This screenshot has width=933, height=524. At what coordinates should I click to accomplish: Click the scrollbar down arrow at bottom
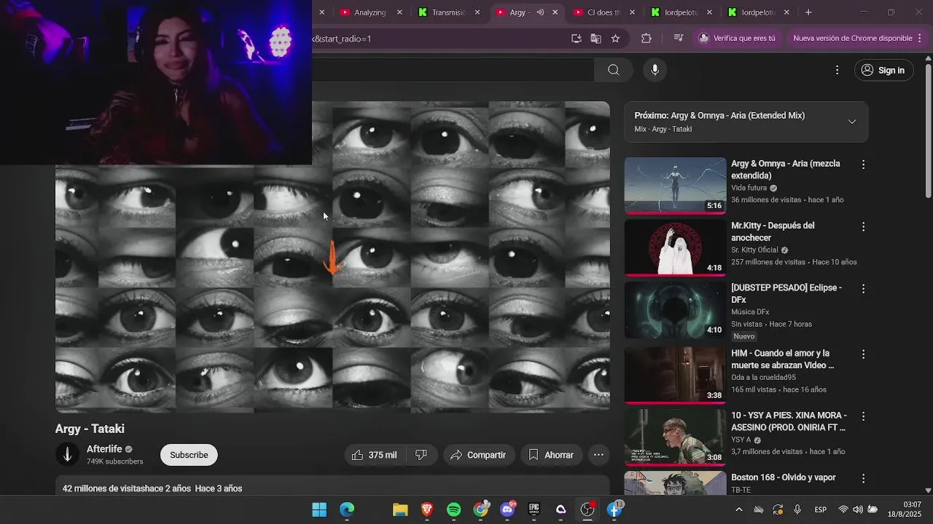tap(928, 491)
